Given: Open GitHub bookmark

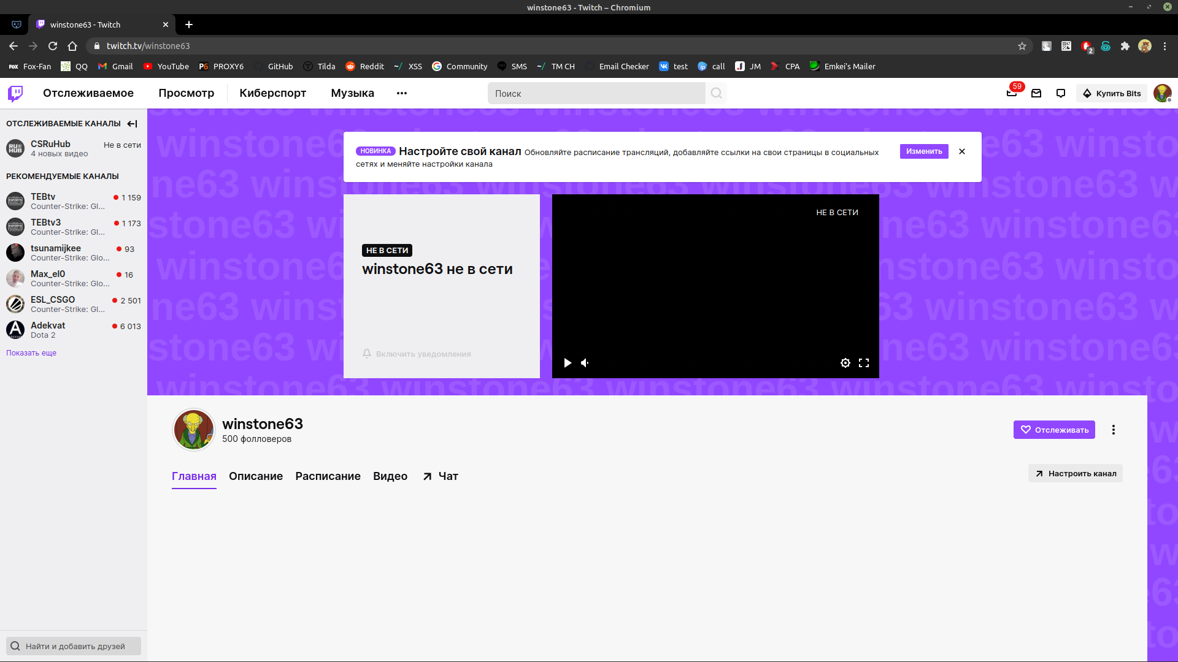Looking at the screenshot, I should [274, 66].
